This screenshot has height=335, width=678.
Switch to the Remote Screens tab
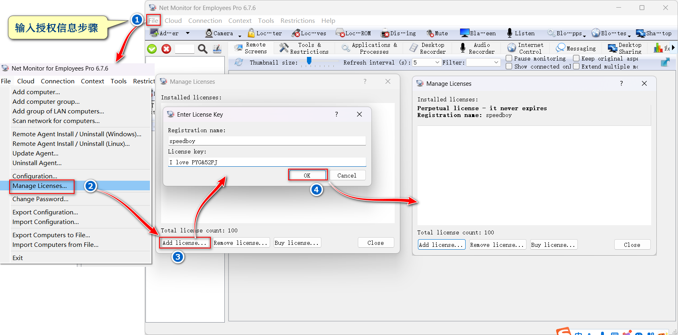coord(251,48)
